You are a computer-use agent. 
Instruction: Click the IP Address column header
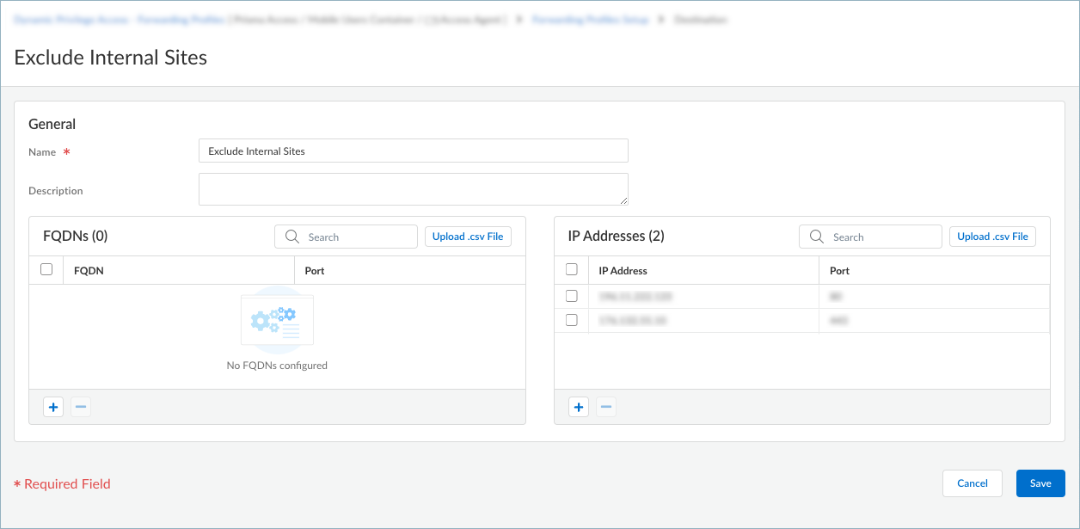click(x=623, y=271)
